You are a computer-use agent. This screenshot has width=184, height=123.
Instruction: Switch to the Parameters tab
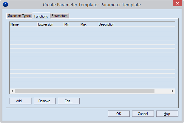click(x=60, y=16)
